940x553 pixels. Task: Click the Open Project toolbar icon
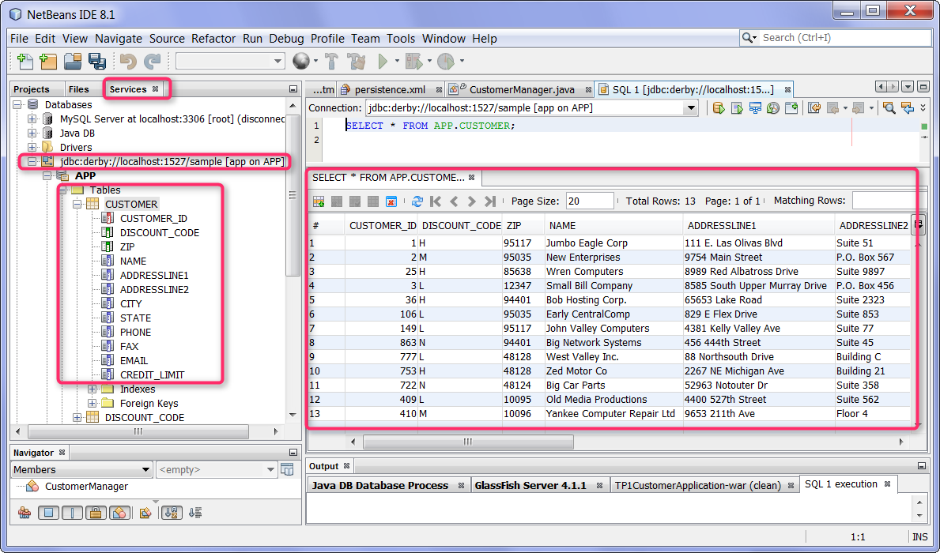click(x=73, y=61)
